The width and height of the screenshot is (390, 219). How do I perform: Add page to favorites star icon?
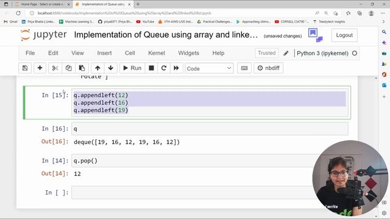pos(336,13)
